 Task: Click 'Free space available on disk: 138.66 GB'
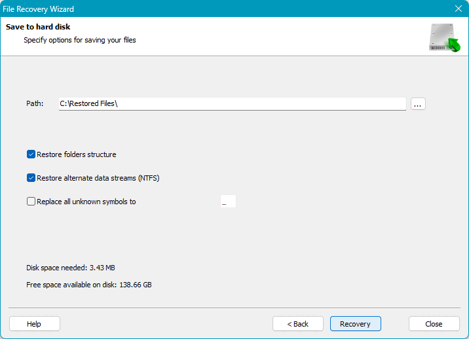89,285
